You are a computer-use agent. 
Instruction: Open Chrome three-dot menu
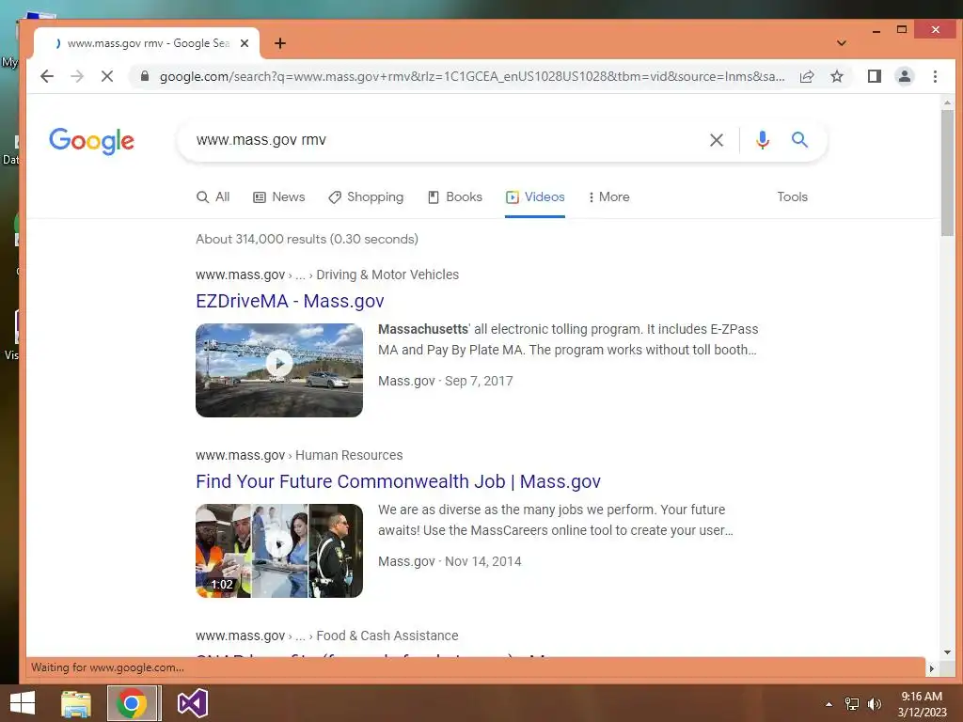click(x=935, y=76)
